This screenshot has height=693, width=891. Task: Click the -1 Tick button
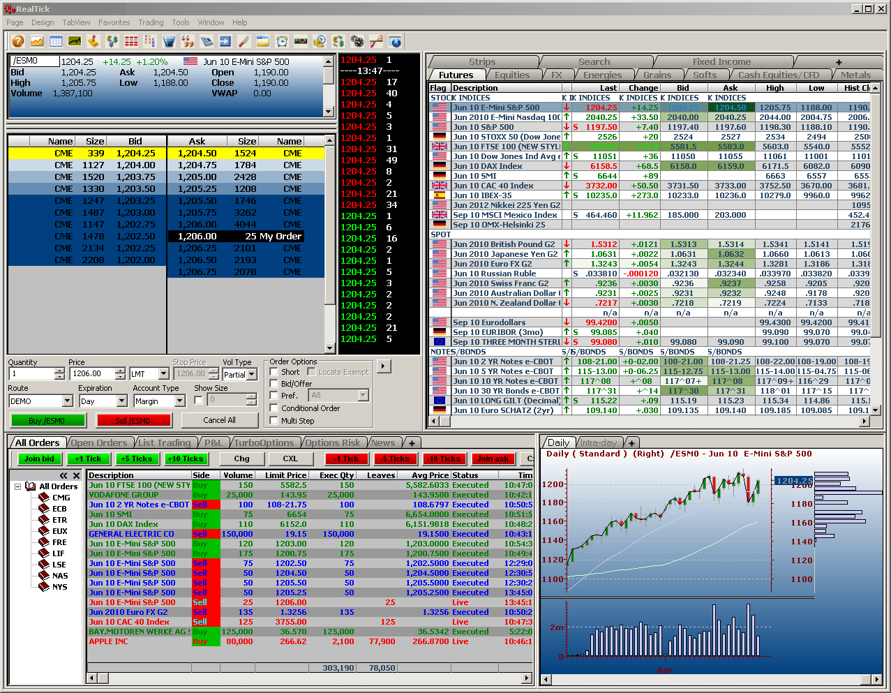[x=346, y=459]
